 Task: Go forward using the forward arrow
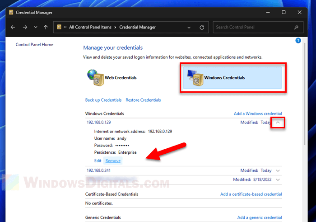(25, 27)
